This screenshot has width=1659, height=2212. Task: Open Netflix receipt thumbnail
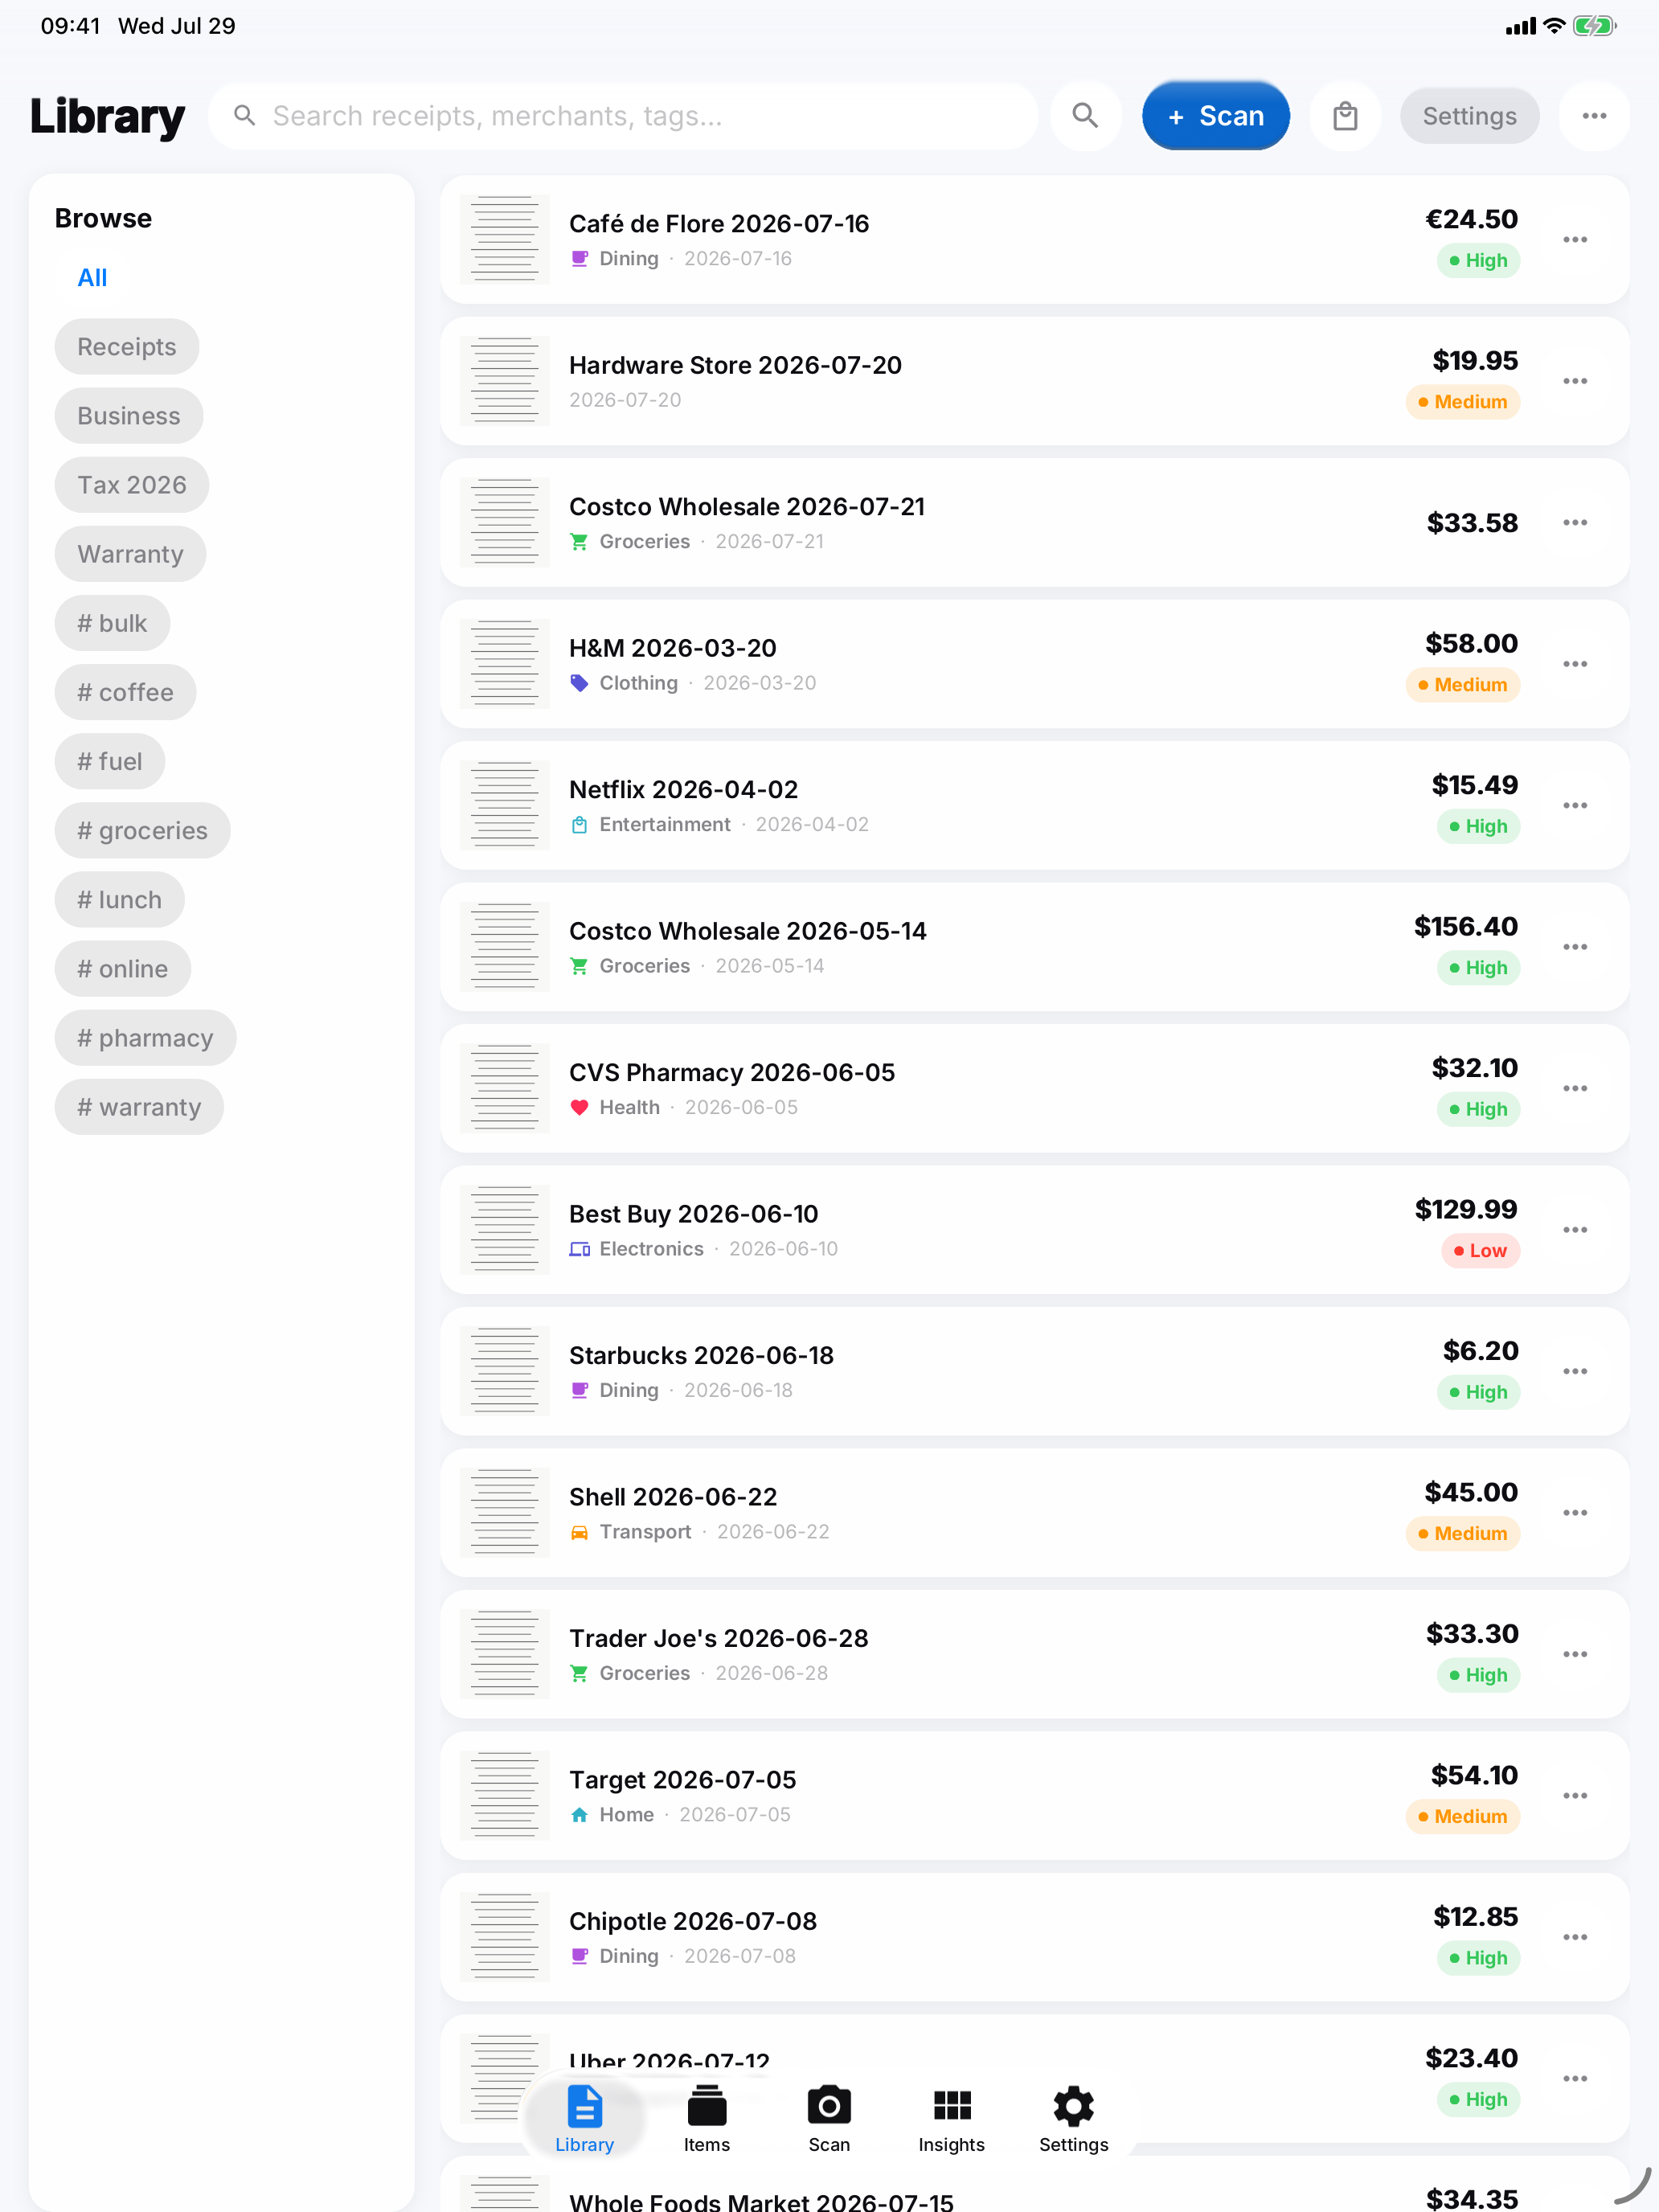(505, 806)
